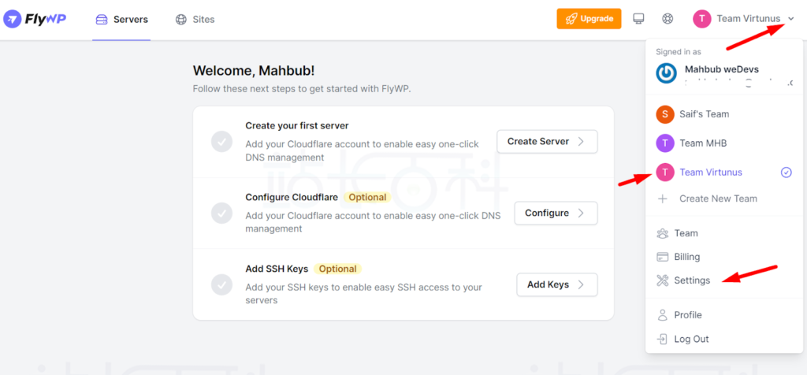Select Team Virtunus in team list

point(710,173)
